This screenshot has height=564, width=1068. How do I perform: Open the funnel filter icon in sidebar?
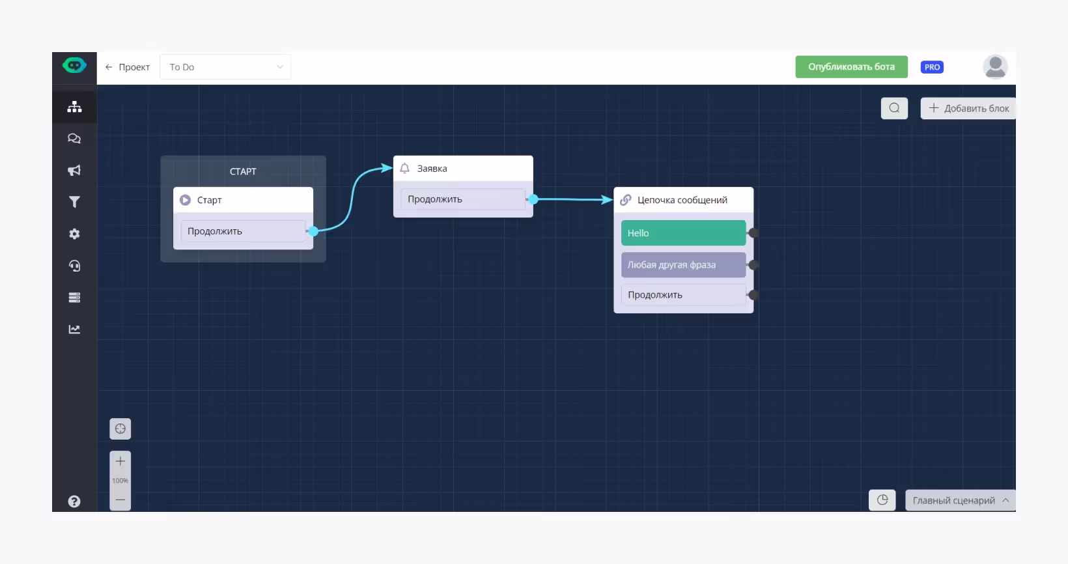click(74, 202)
